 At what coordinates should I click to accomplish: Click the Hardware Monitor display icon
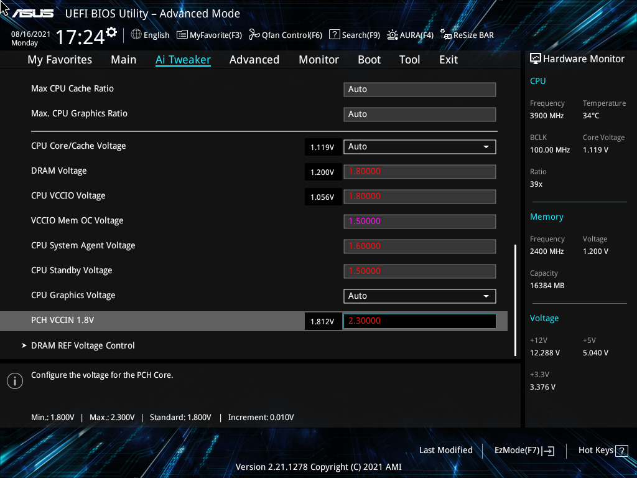click(536, 59)
